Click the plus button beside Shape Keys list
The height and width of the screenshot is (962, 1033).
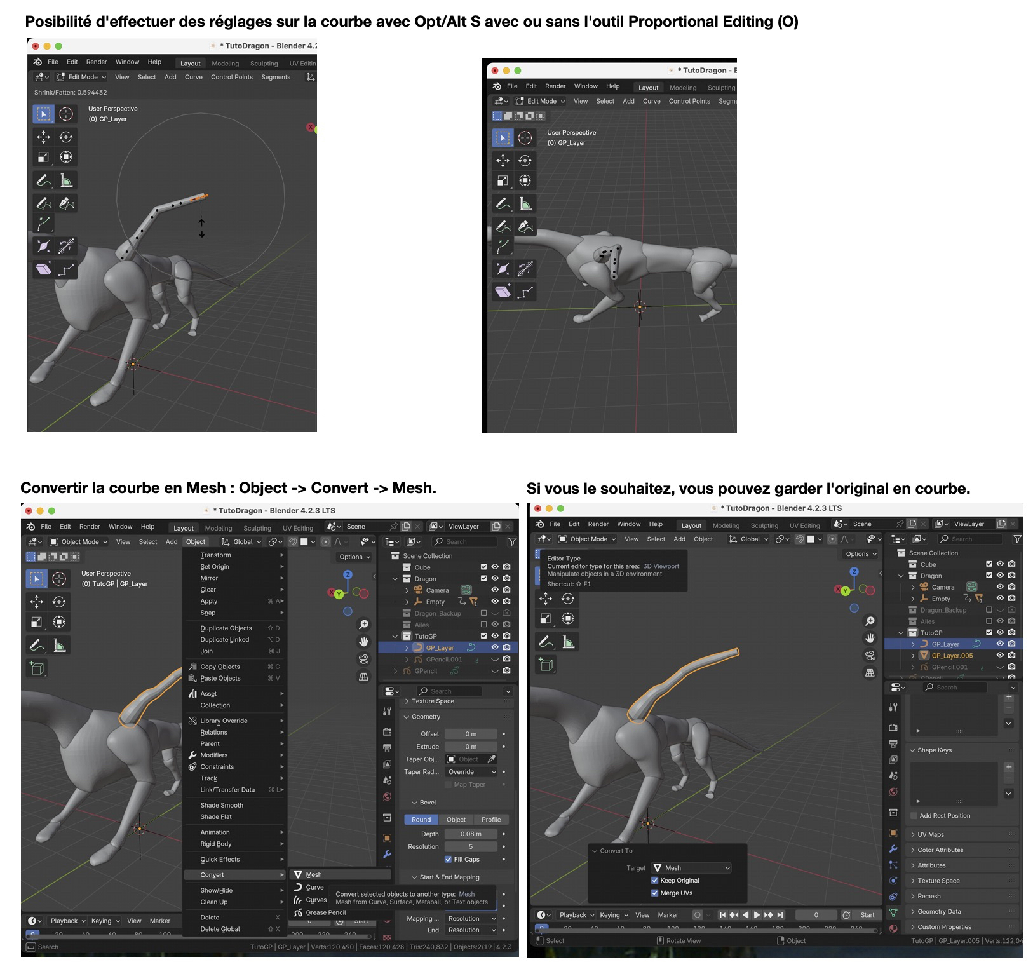tap(1009, 767)
